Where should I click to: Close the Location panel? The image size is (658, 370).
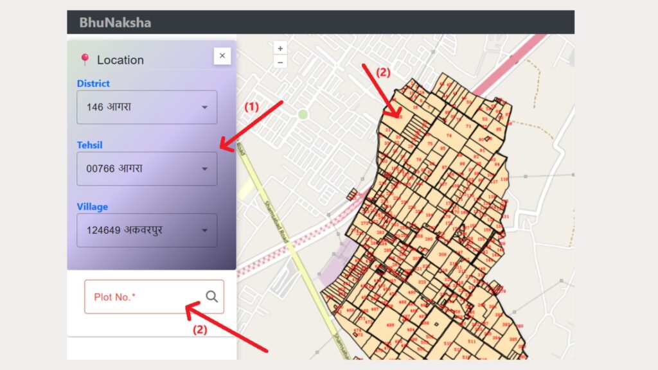(x=222, y=56)
